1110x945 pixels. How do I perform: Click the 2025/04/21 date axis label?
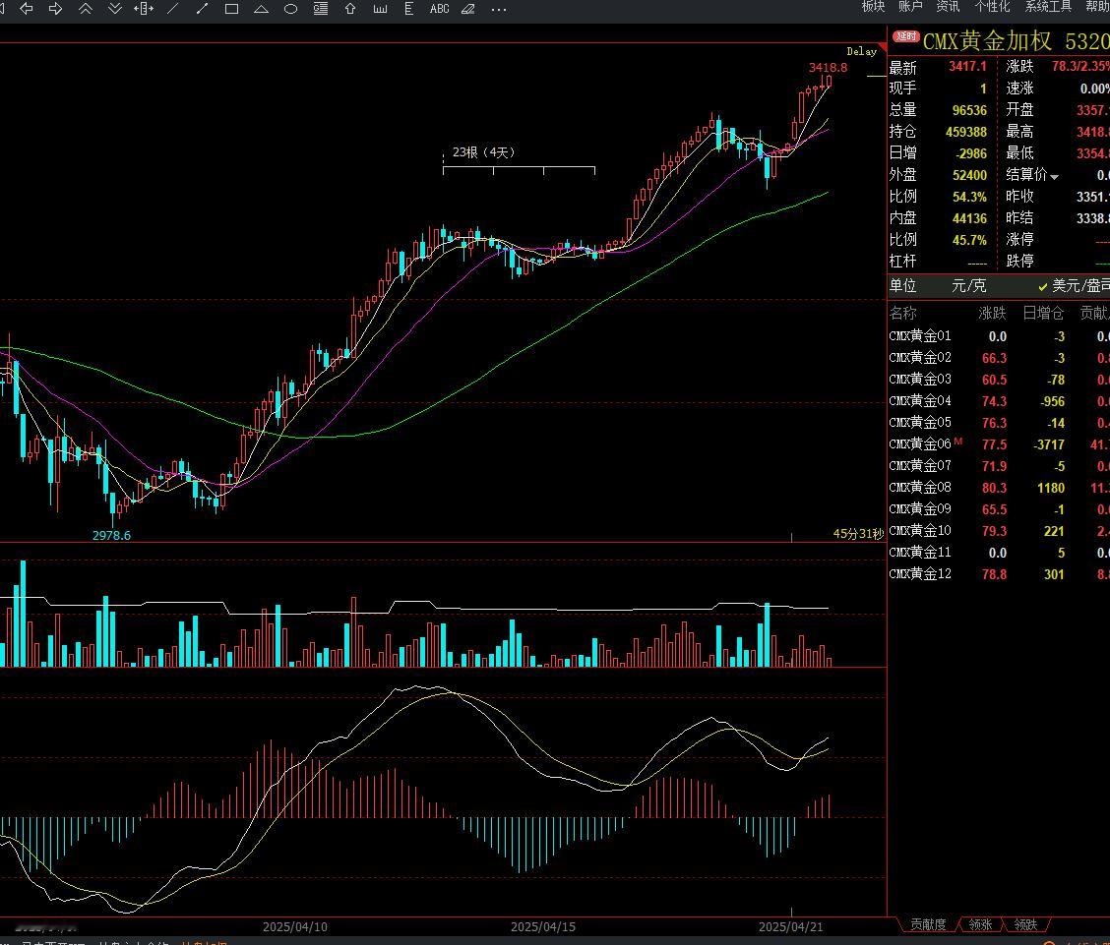click(x=791, y=926)
